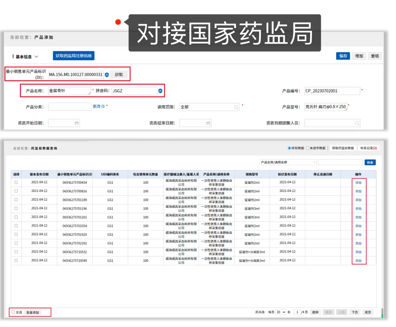Click the 获取 button next to DI
396x327 pixels.
click(x=119, y=75)
